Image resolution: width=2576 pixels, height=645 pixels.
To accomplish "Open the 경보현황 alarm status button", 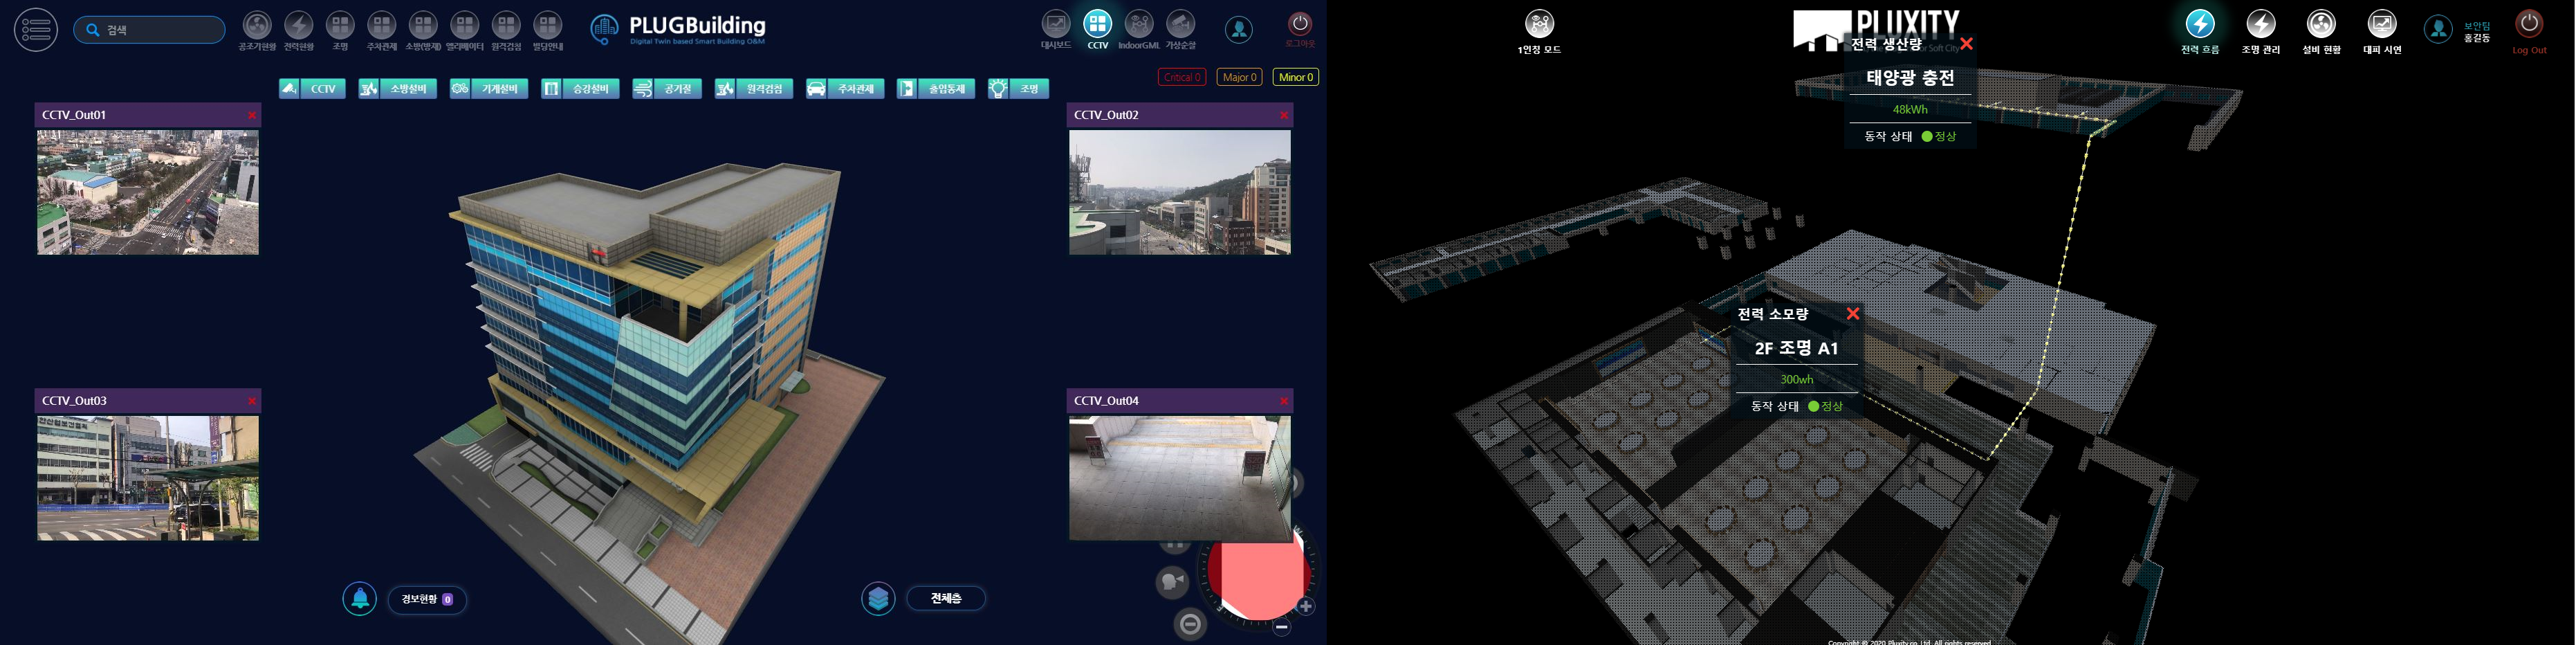I will point(427,599).
